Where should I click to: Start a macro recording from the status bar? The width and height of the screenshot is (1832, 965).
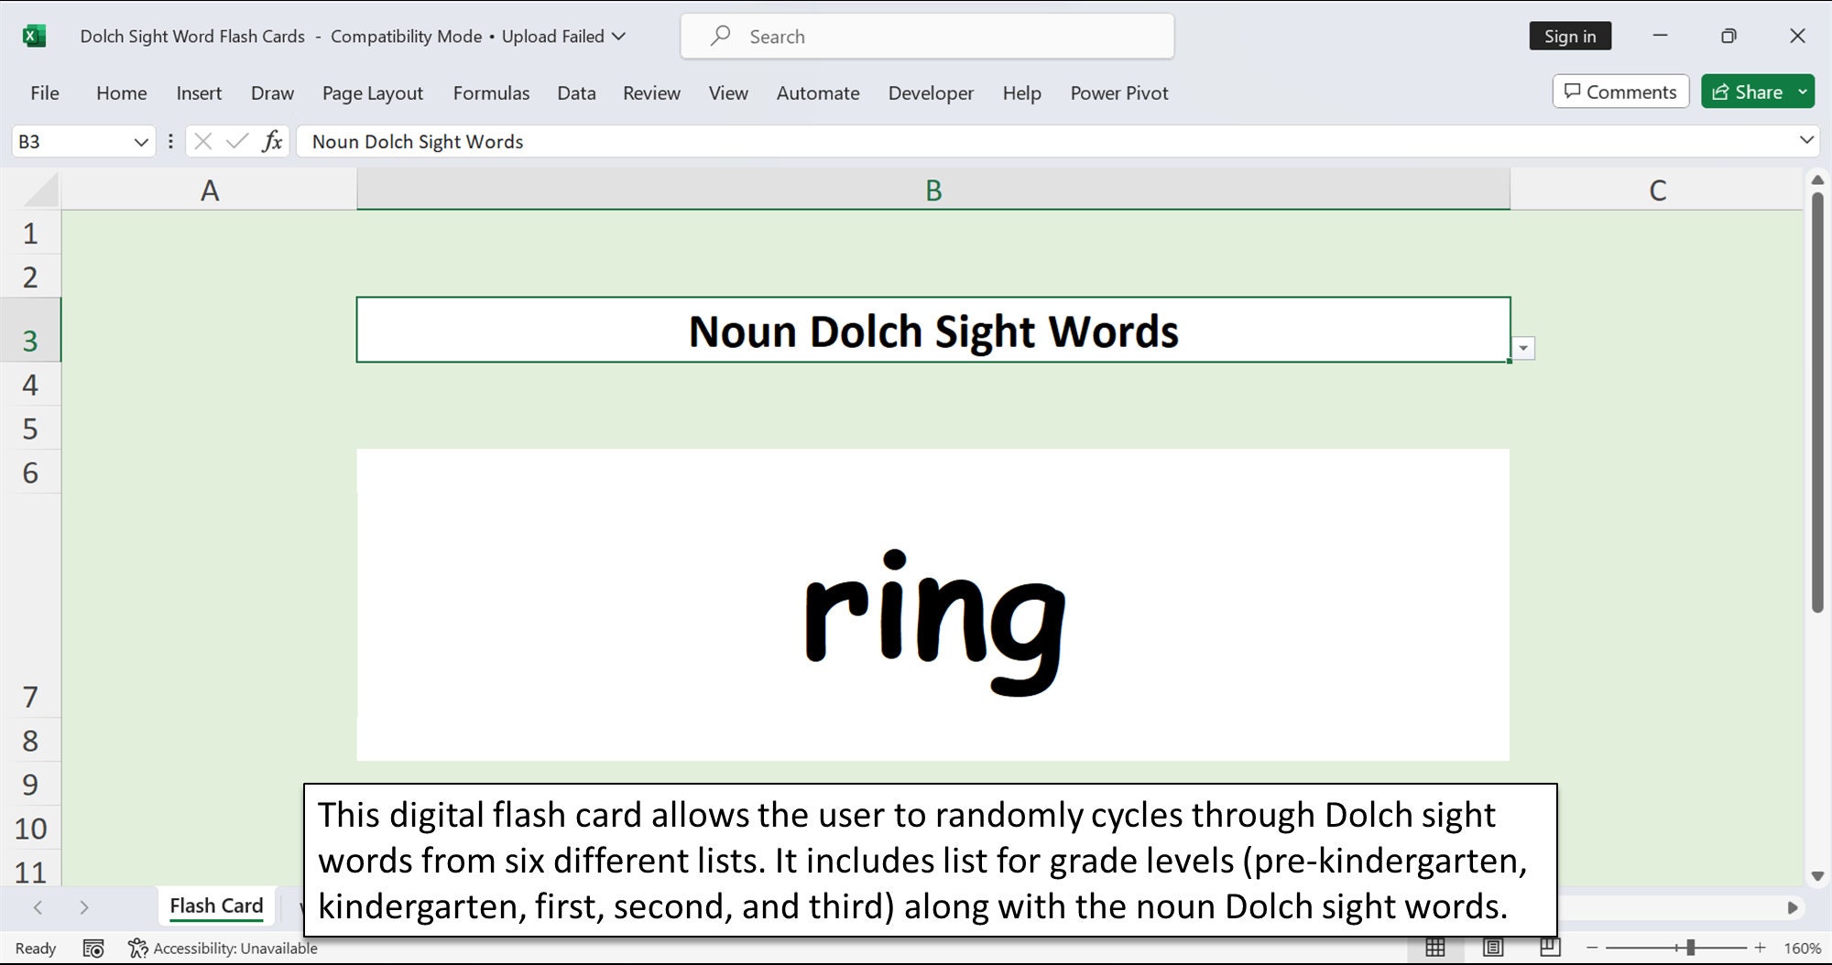pos(94,949)
